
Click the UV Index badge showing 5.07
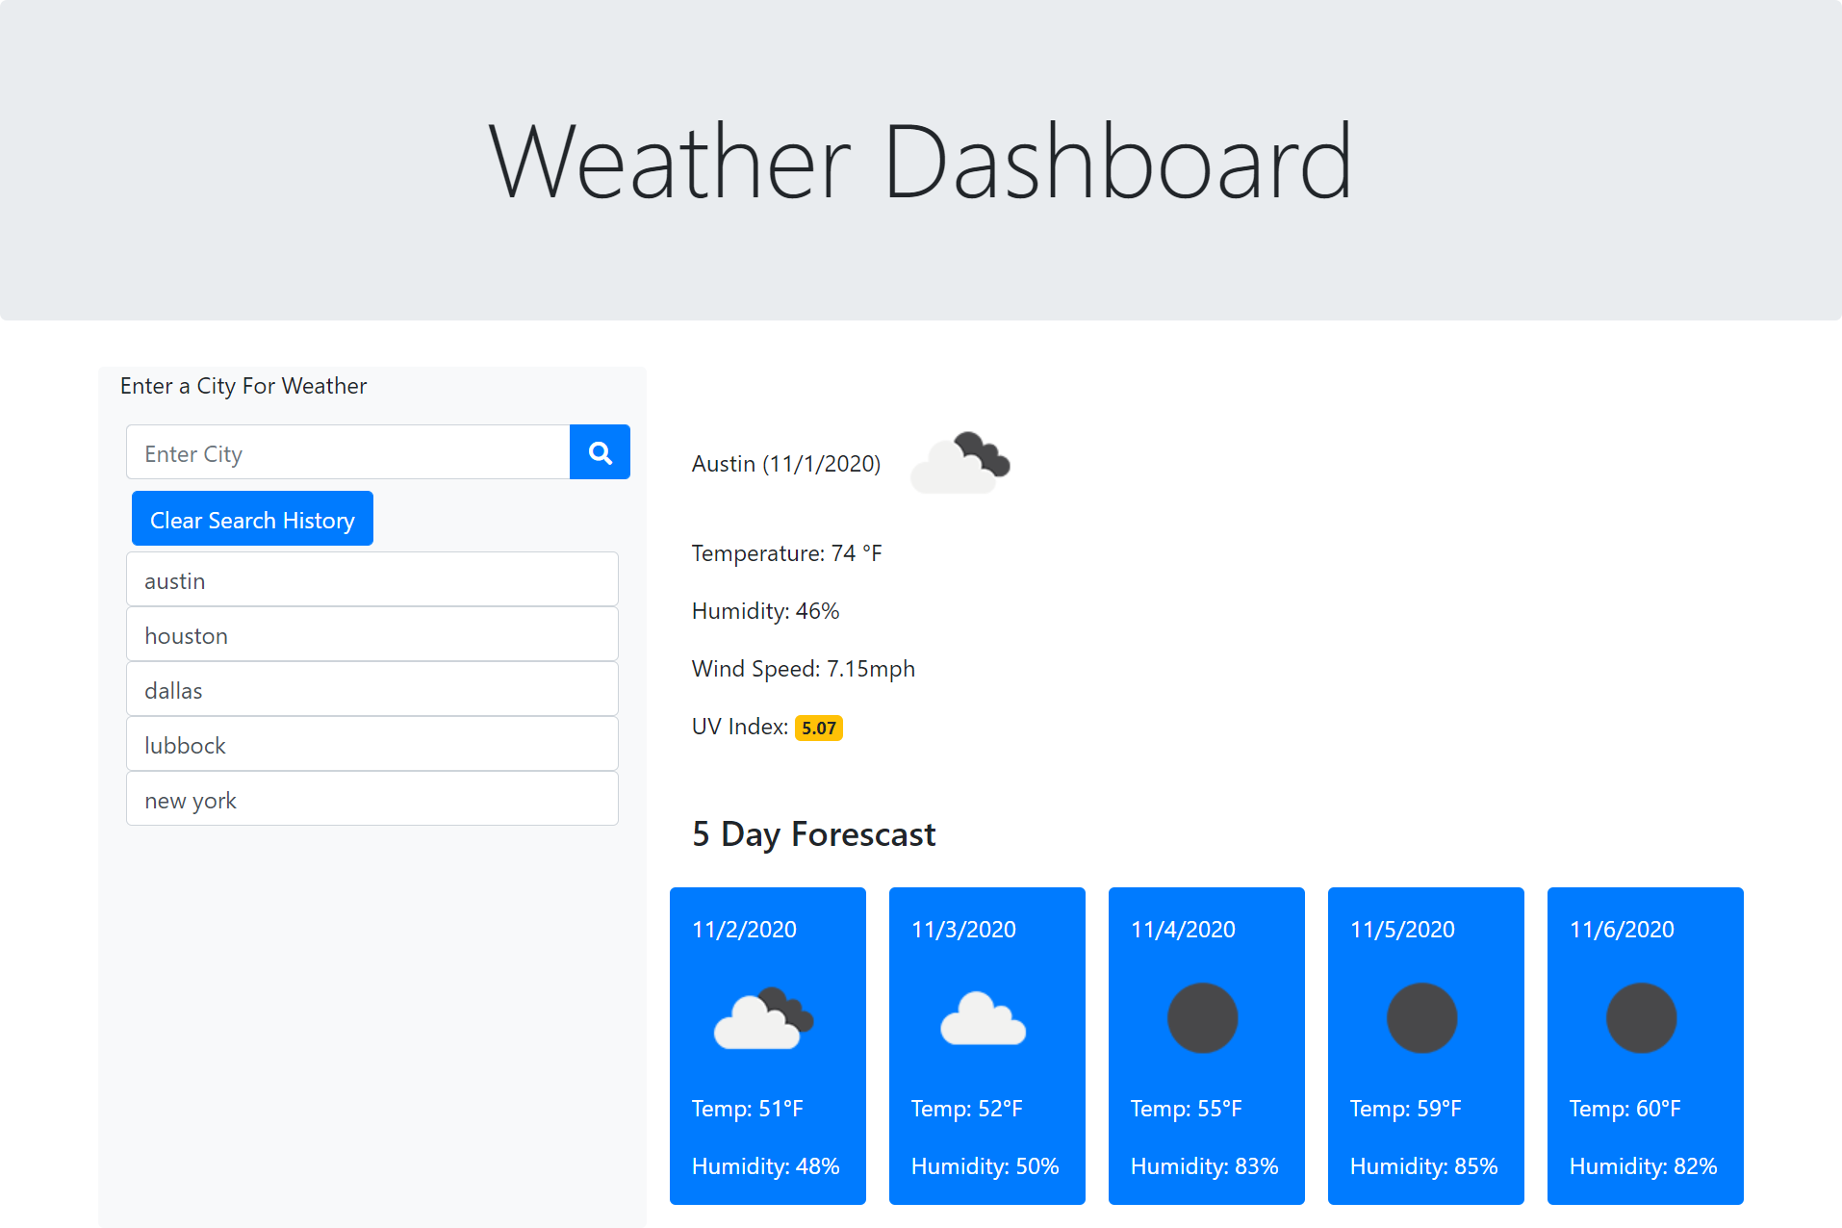(817, 728)
